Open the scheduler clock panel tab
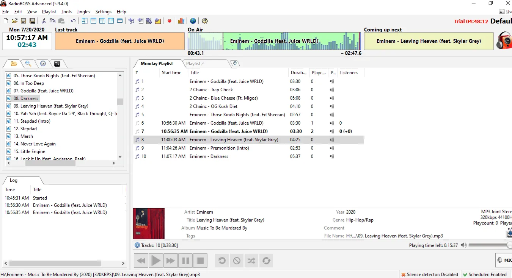512x278 pixels. pos(43,64)
